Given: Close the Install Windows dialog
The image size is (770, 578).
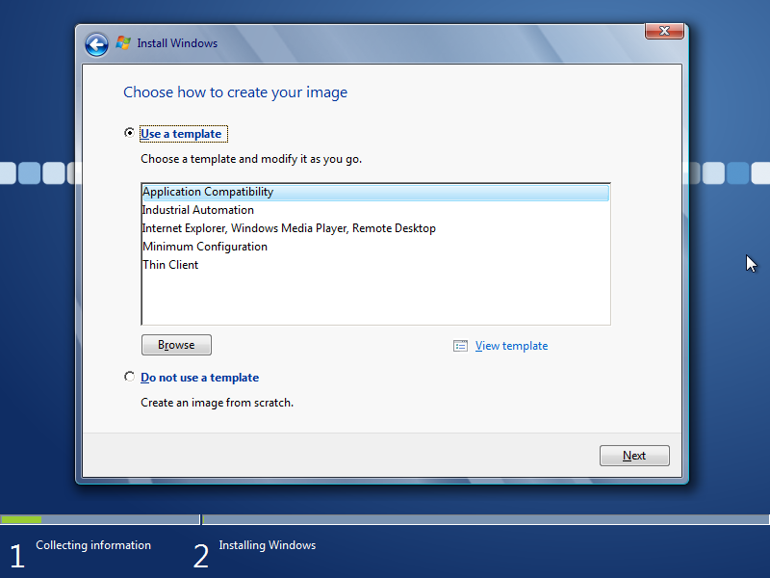Looking at the screenshot, I should click(x=664, y=31).
